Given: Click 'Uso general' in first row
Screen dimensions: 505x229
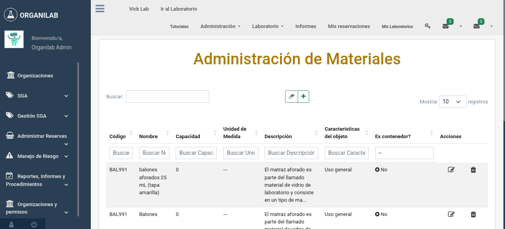Looking at the screenshot, I should click(338, 170).
